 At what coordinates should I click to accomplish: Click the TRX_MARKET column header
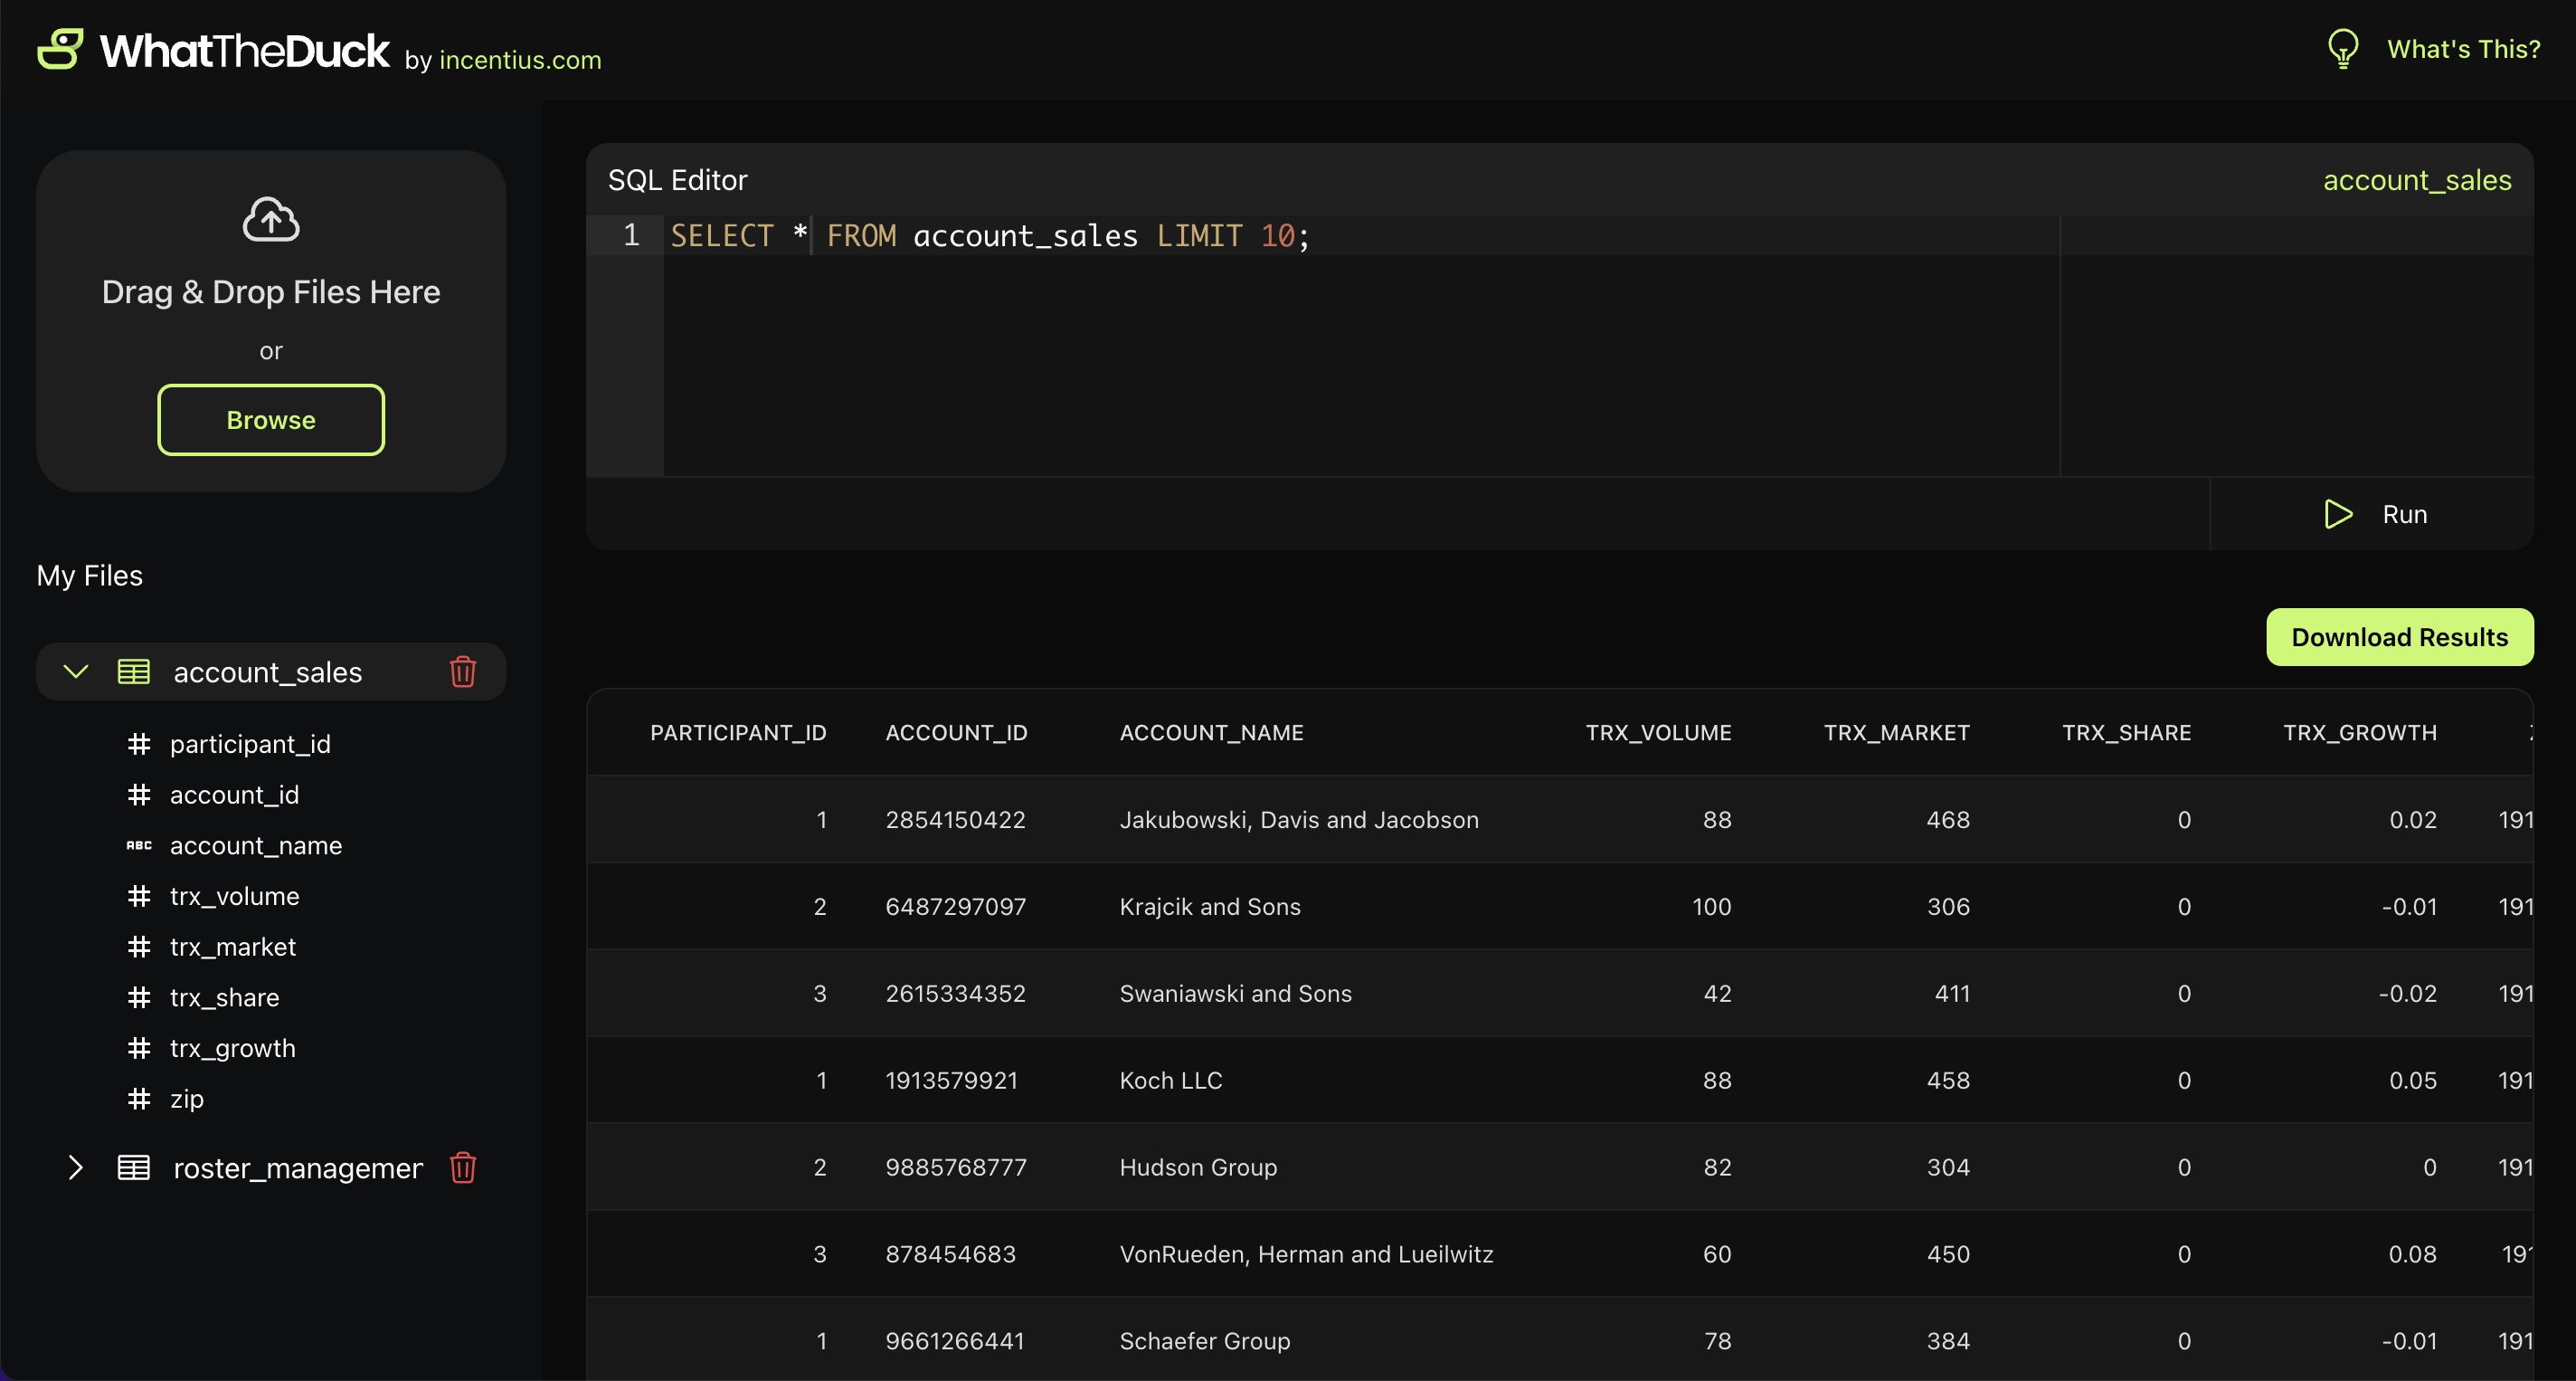point(1896,732)
